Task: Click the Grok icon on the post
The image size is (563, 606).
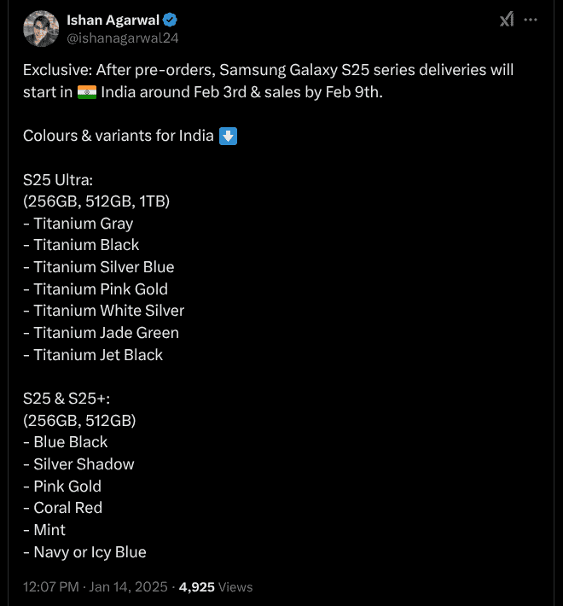Action: (x=507, y=20)
